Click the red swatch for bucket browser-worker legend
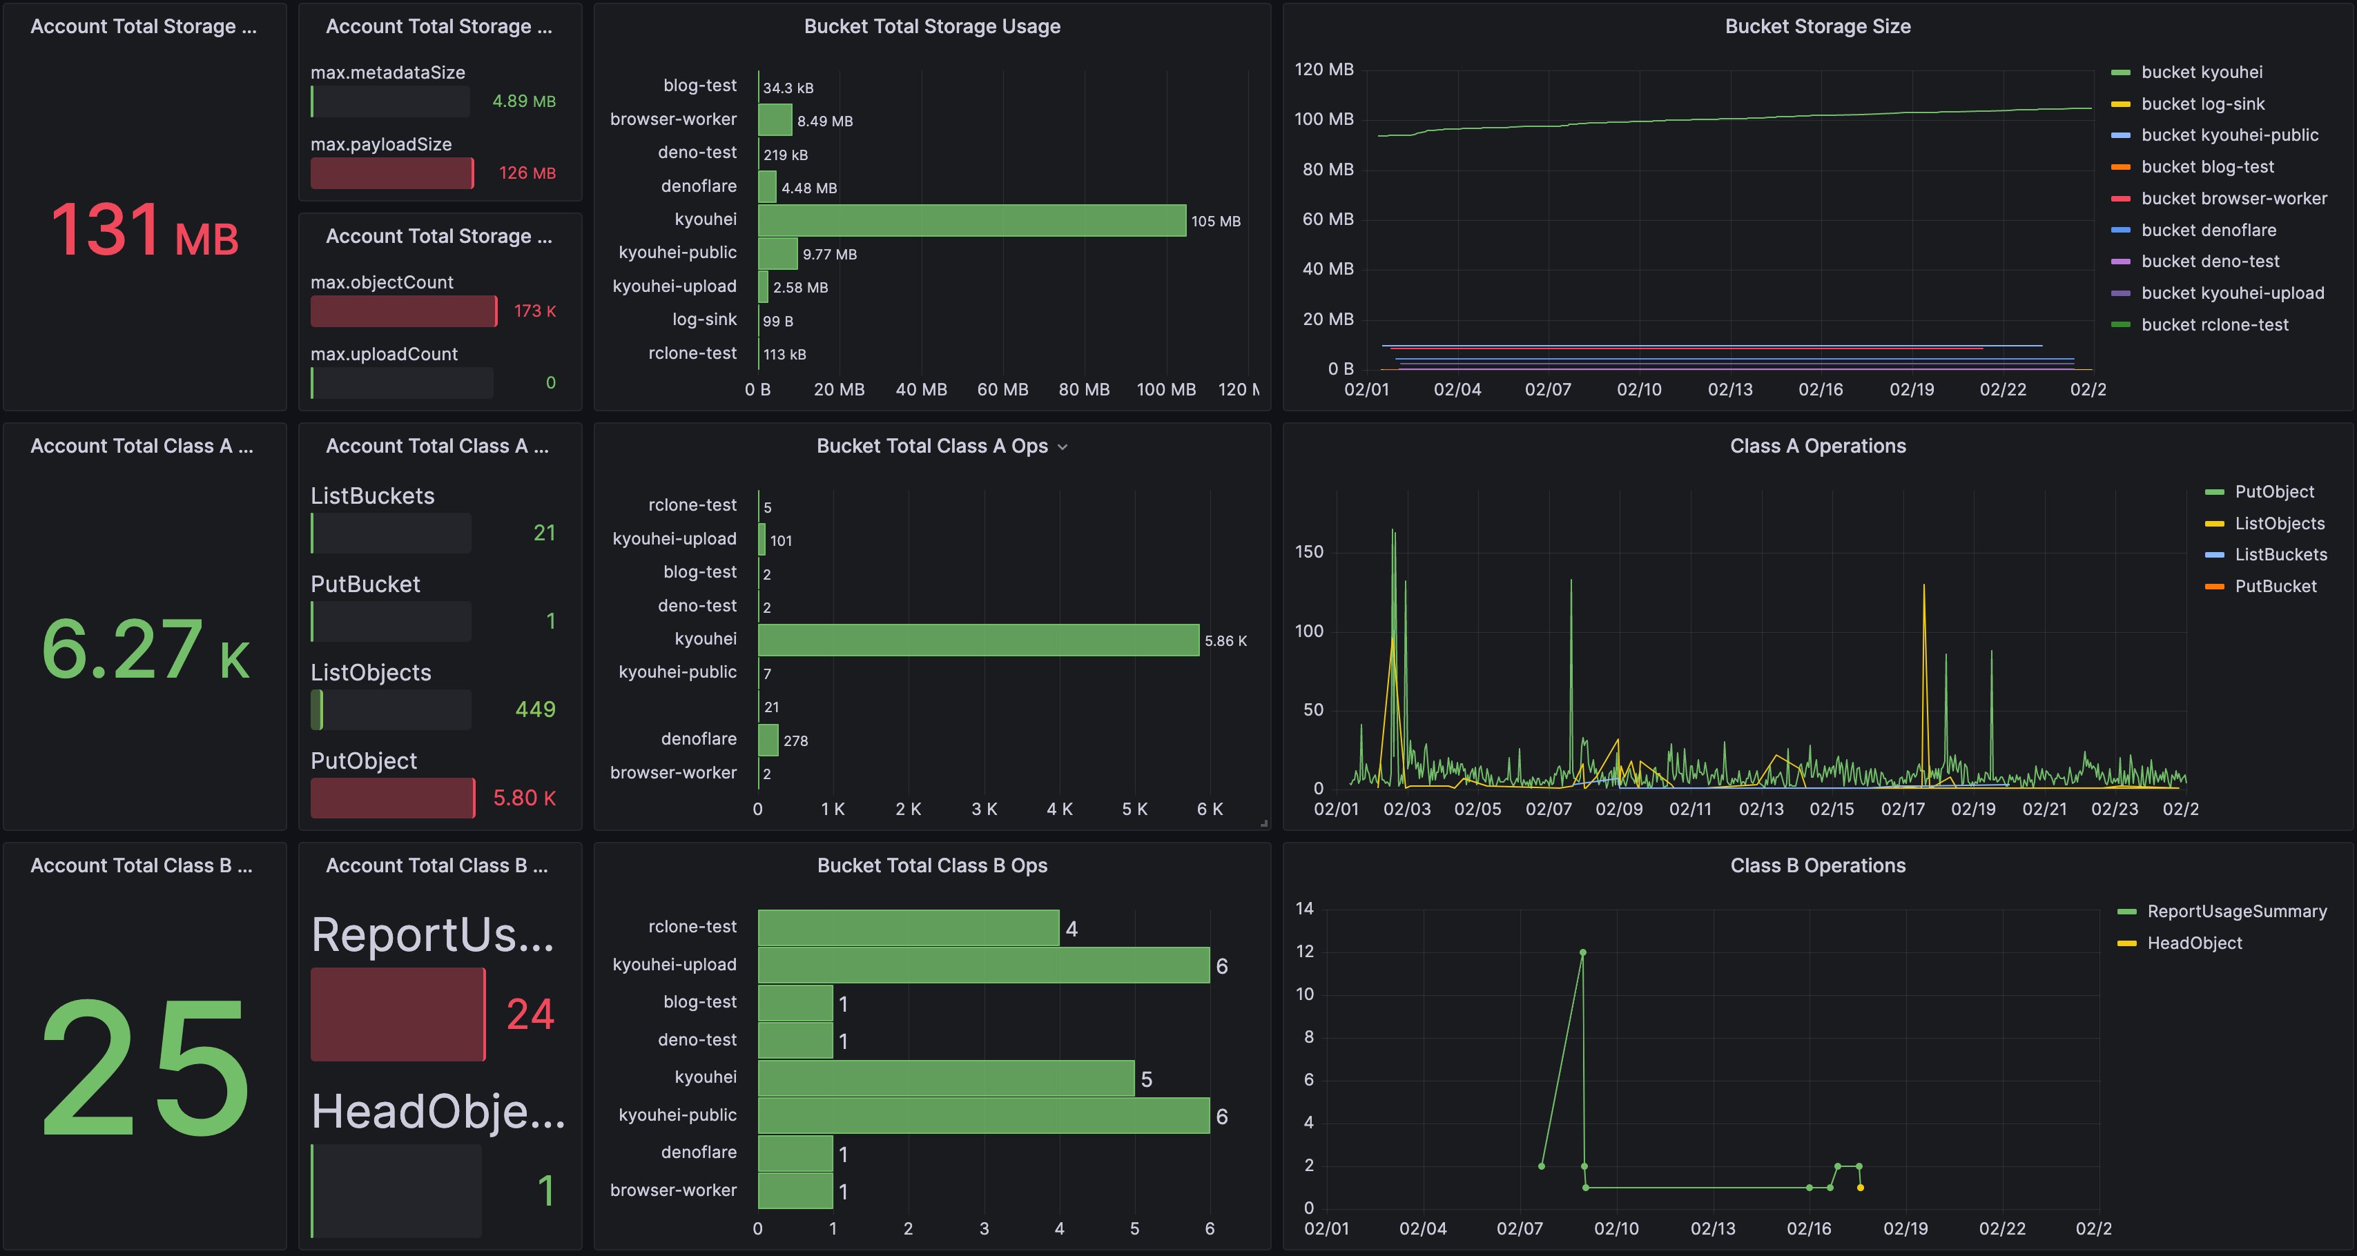 pos(2120,199)
